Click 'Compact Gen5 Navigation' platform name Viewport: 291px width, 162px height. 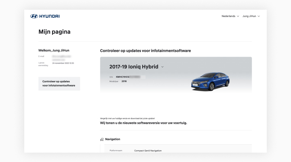[x=148, y=151]
